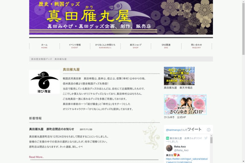Click the さくらゆき 公式HP banner image
This screenshot has height=163, width=245.
click(185, 104)
